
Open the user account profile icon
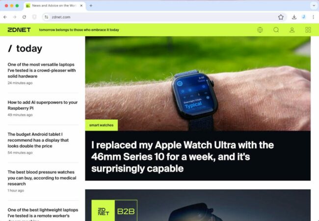(x=292, y=30)
